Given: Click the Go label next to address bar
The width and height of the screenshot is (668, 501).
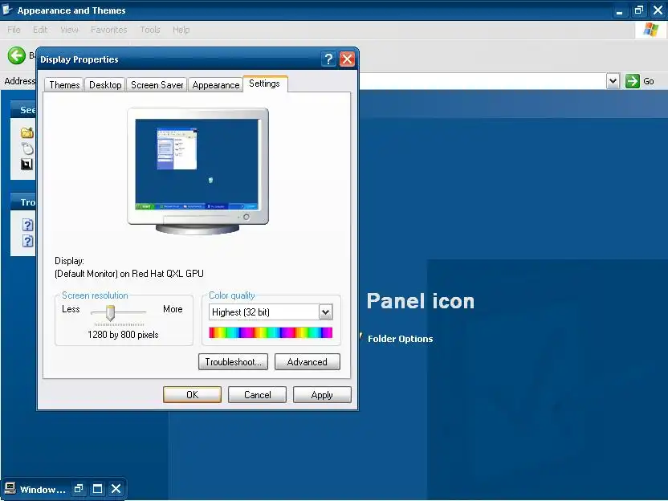Looking at the screenshot, I should 649,81.
